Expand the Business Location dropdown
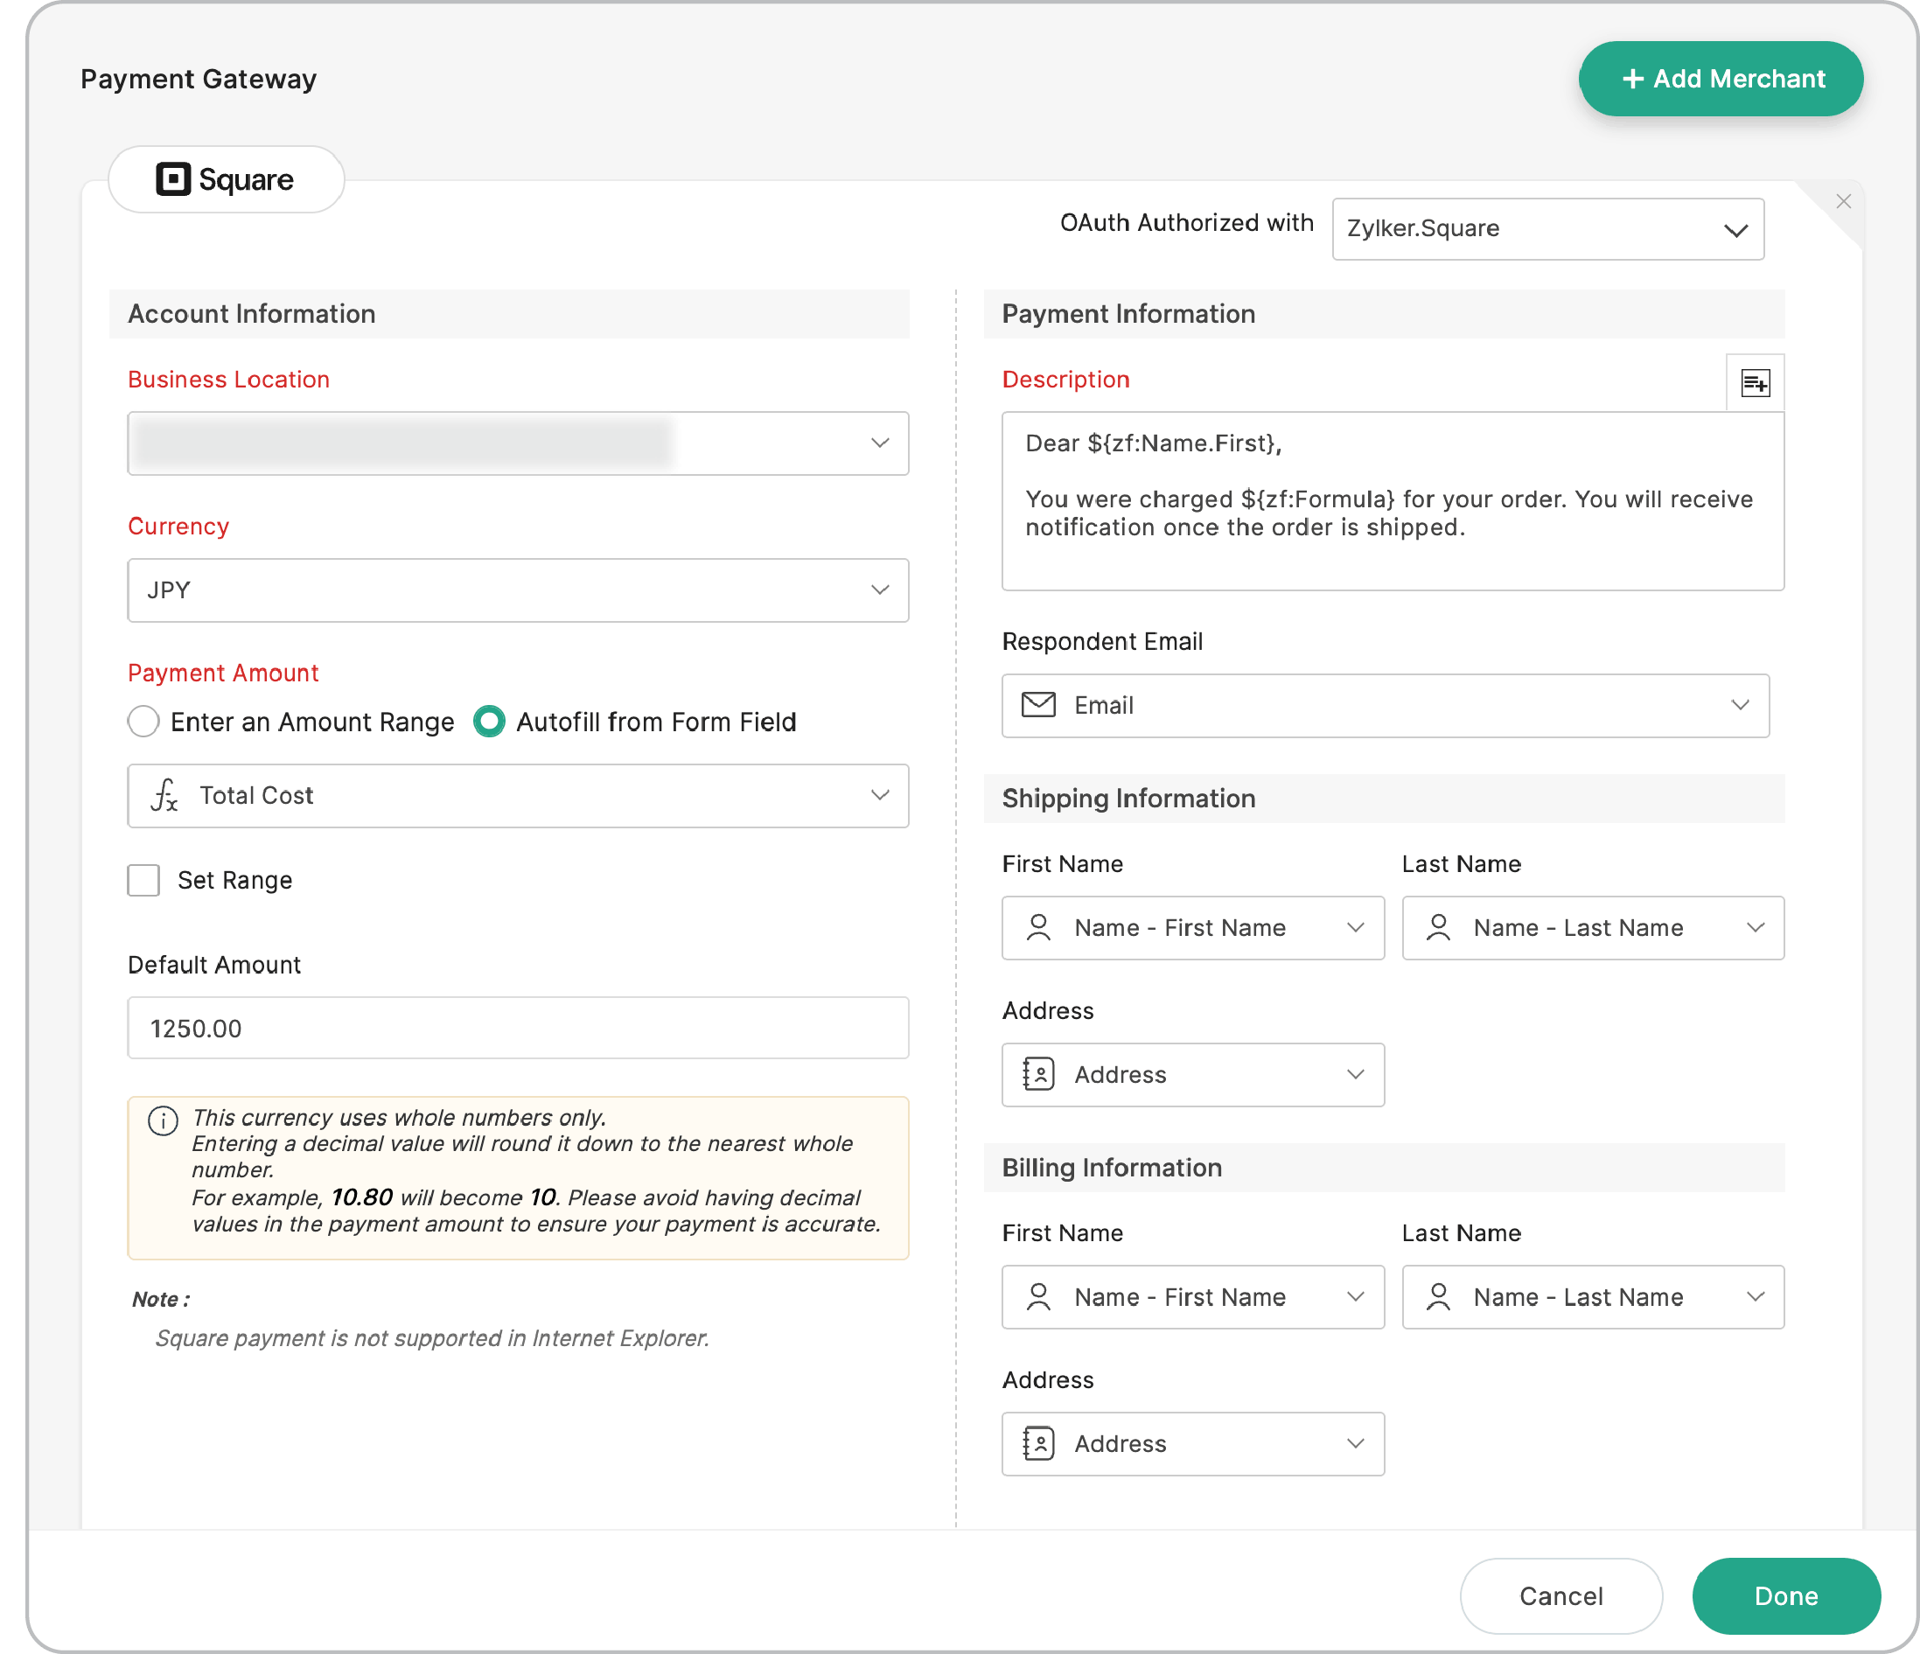The width and height of the screenshot is (1920, 1654). coord(518,443)
